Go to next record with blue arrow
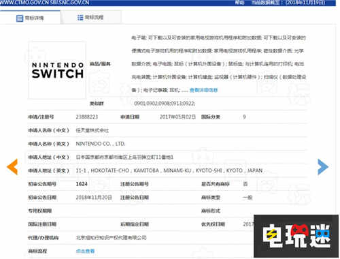The image size is (340, 259). point(323,166)
